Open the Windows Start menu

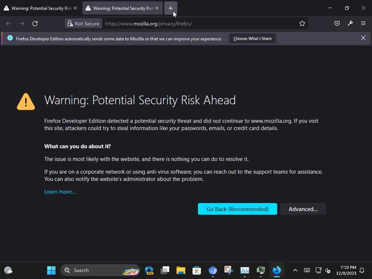pyautogui.click(x=51, y=270)
